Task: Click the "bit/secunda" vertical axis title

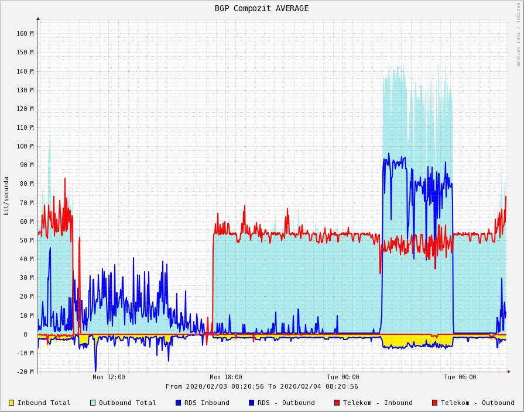Action: pos(6,196)
